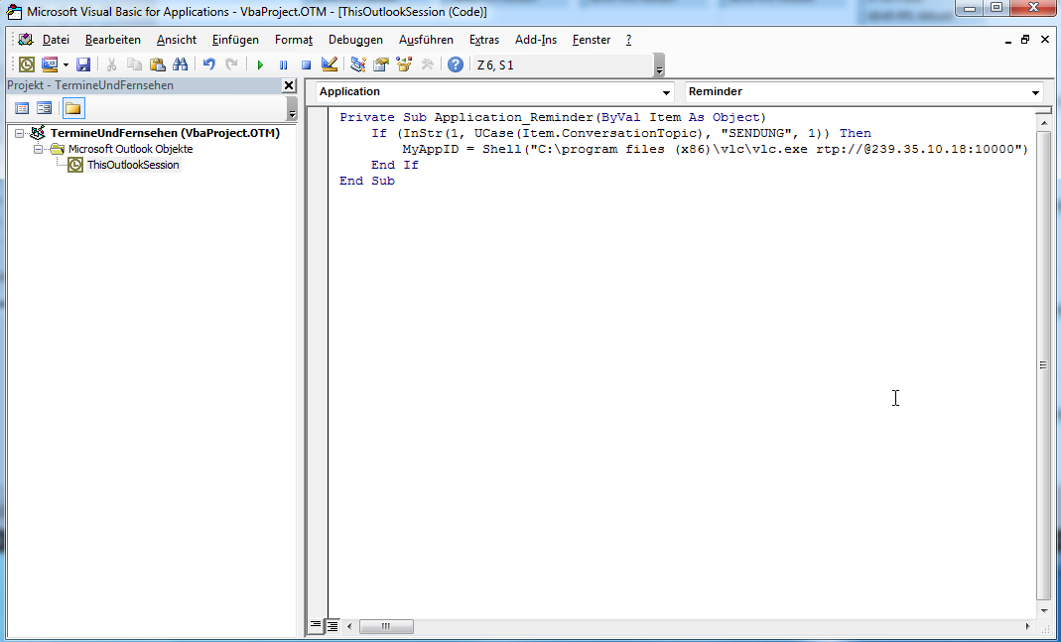The height and width of the screenshot is (642, 1061).
Task: Click MyAppID in the Shell code line
Action: (431, 150)
